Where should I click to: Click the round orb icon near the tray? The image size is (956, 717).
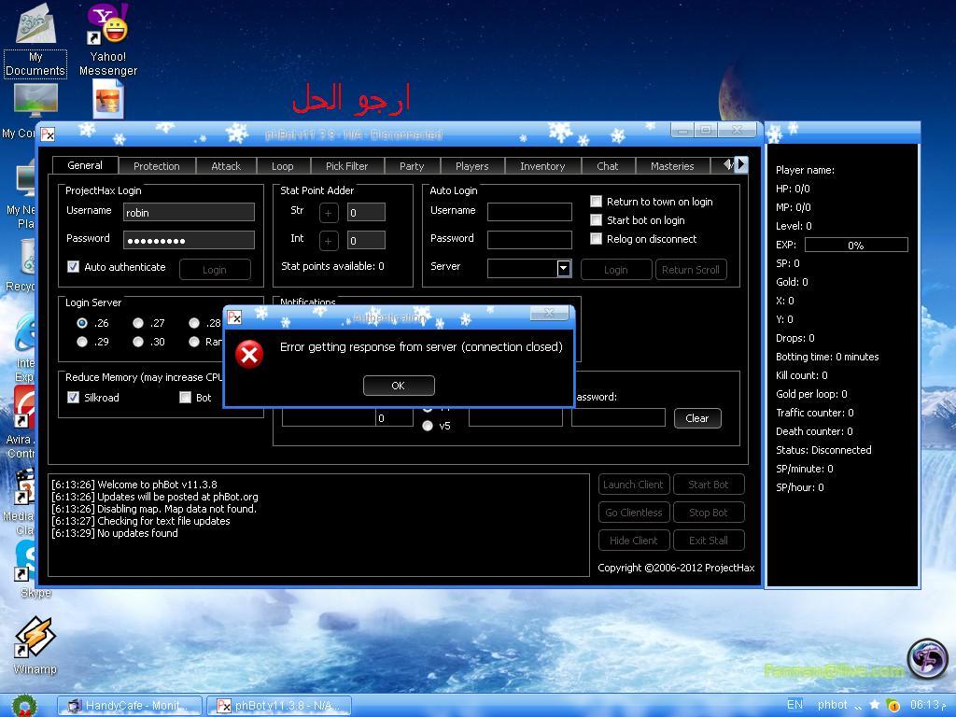(927, 658)
